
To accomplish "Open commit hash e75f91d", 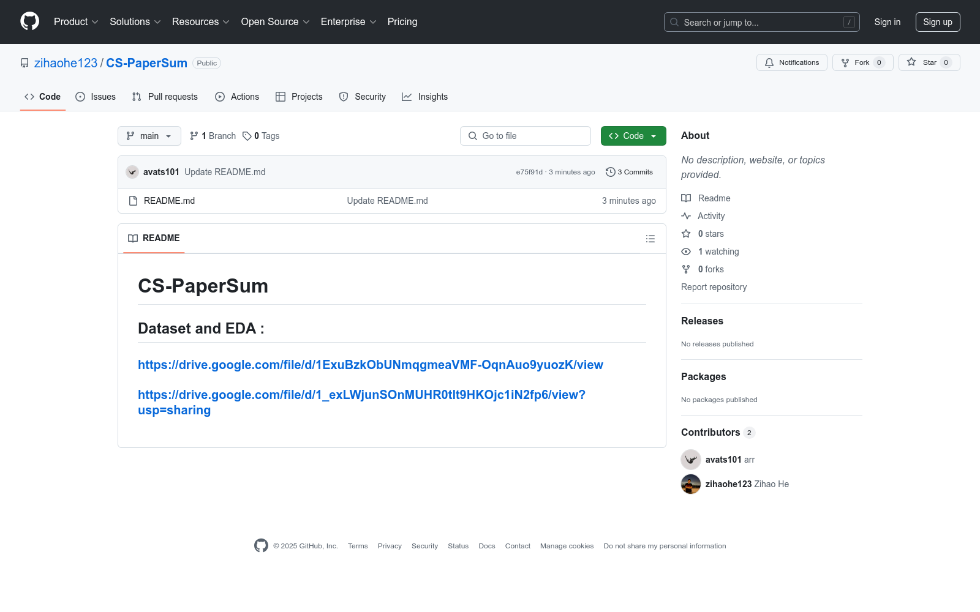I will [x=529, y=172].
